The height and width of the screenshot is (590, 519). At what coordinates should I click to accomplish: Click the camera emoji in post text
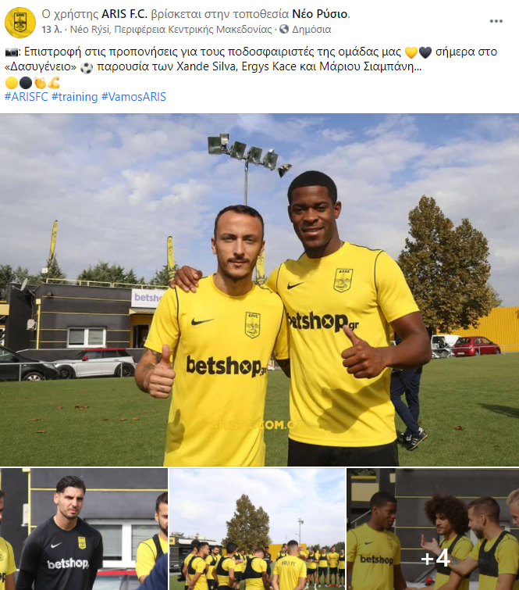(11, 52)
